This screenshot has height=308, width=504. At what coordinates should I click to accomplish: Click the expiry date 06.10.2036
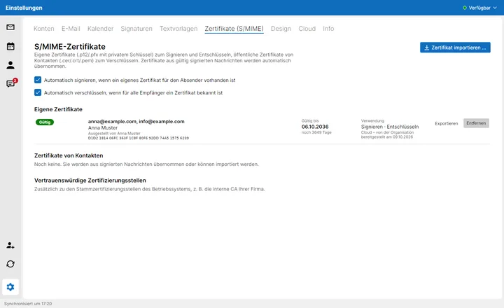(x=315, y=127)
